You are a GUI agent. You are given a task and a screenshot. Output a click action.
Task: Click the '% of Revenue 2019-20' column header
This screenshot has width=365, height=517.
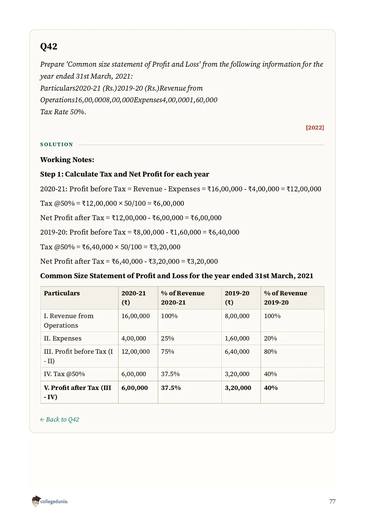coord(292,298)
